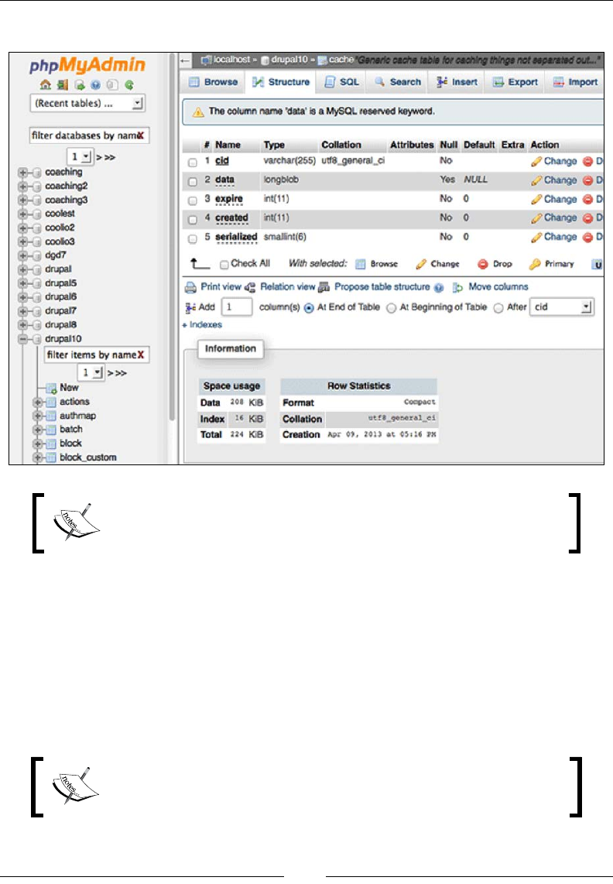Click the warning icon in reserved keyword notice

click(198, 112)
